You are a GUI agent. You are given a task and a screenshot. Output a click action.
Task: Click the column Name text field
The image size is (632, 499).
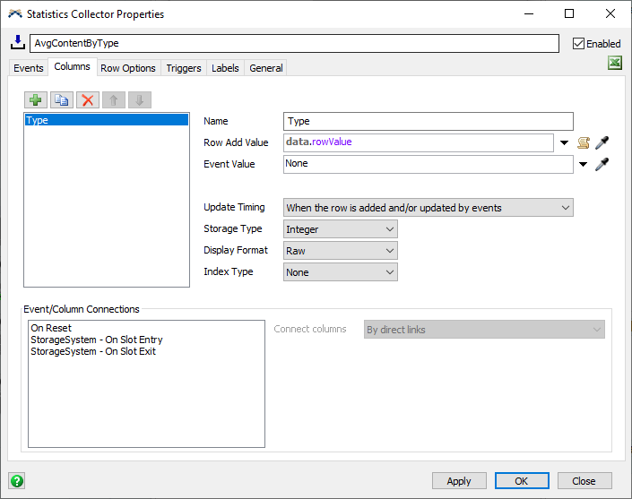[428, 121]
